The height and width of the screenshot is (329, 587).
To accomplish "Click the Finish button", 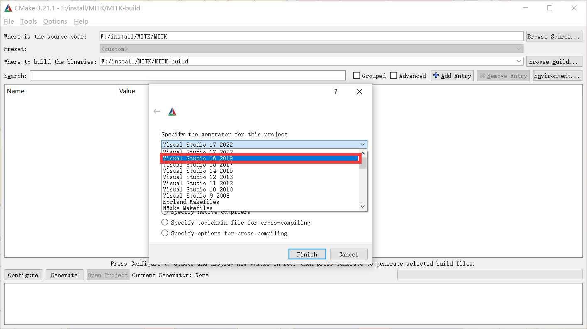I will click(x=307, y=254).
